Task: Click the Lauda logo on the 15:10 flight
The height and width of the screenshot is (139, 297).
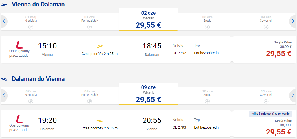Action: pyautogui.click(x=19, y=45)
